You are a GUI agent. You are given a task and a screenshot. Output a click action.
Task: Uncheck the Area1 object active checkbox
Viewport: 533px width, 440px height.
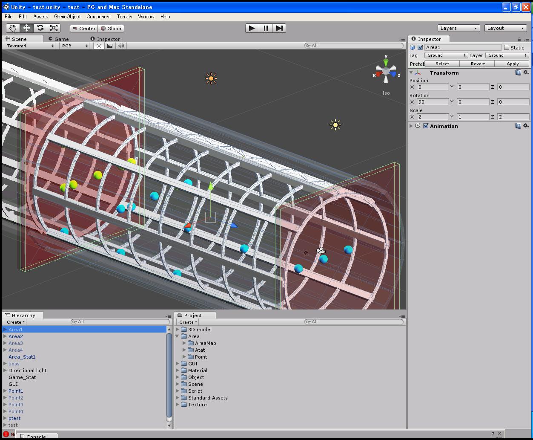pyautogui.click(x=420, y=47)
